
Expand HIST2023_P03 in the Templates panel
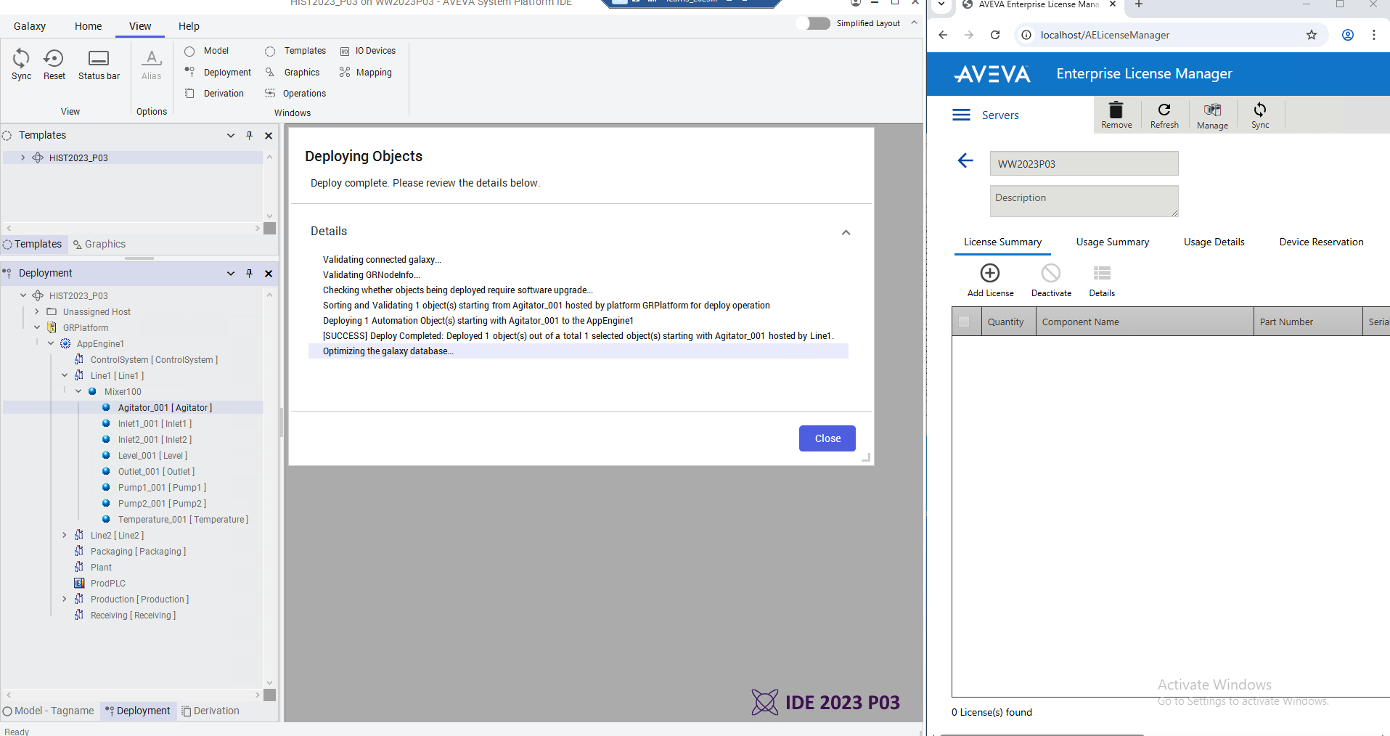pyautogui.click(x=23, y=158)
